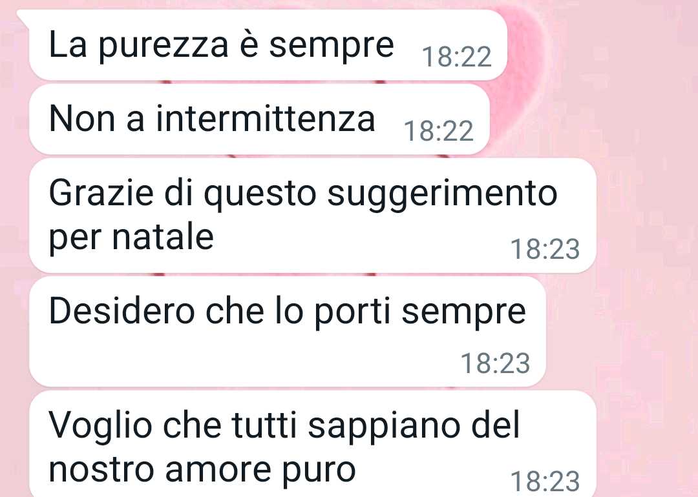The height and width of the screenshot is (497, 698).
Task: Click the 18:23 timestamp next to "per natale"
Action: [545, 249]
